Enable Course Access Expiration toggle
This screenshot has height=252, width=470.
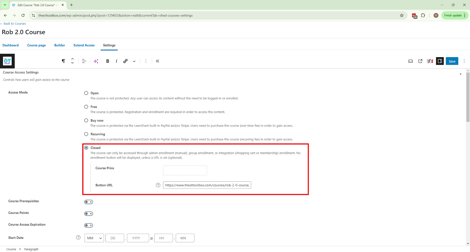point(88,225)
